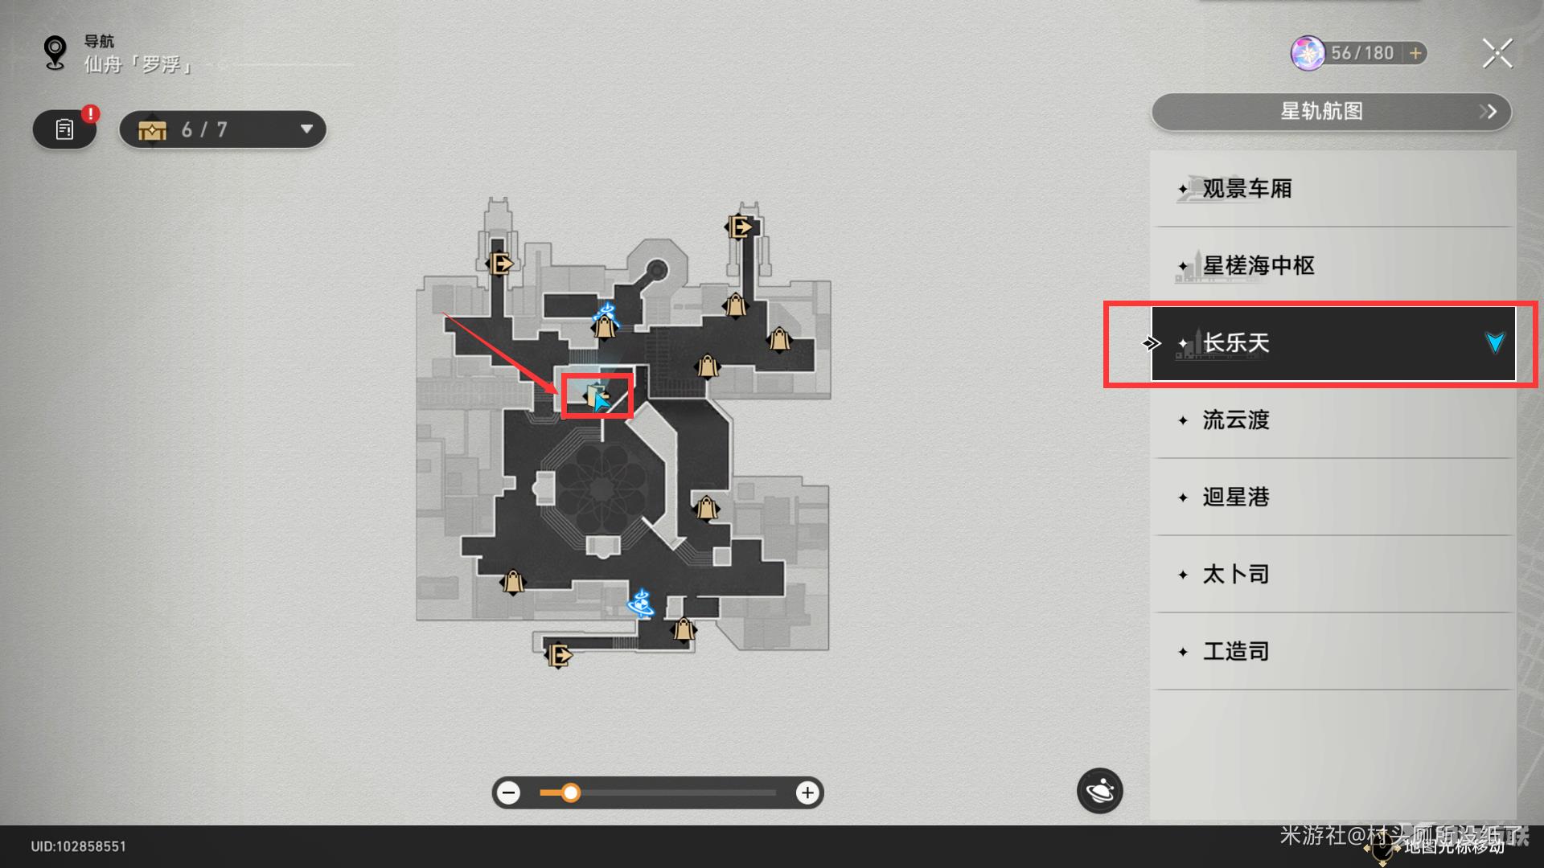Click the zoom out minus icon

[x=508, y=792]
